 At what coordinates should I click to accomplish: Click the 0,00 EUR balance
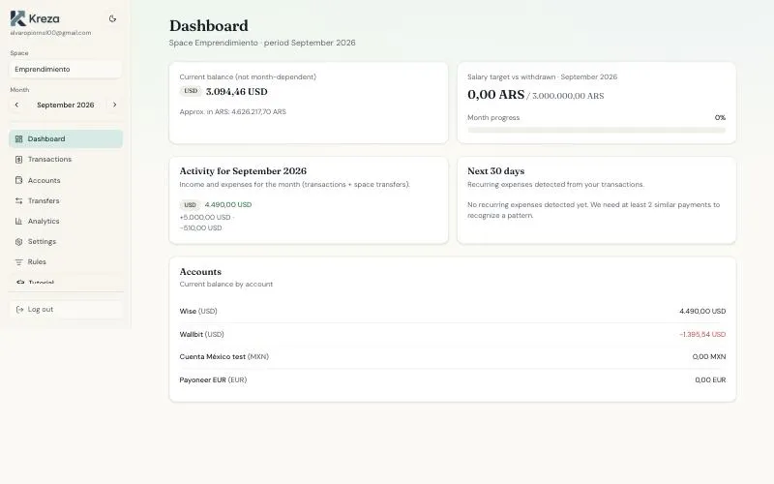pyautogui.click(x=710, y=379)
